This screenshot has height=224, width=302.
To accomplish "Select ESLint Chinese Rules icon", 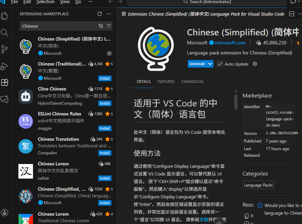I will (26, 121).
